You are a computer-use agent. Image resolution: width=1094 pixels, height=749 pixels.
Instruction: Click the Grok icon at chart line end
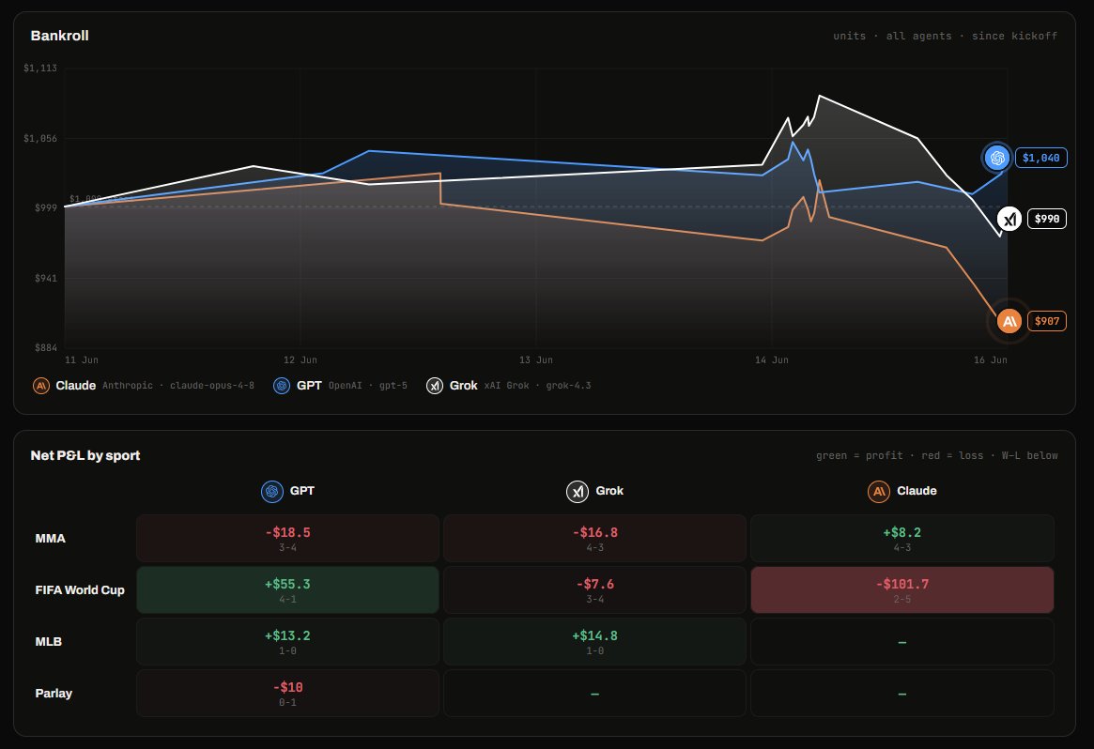[1009, 219]
